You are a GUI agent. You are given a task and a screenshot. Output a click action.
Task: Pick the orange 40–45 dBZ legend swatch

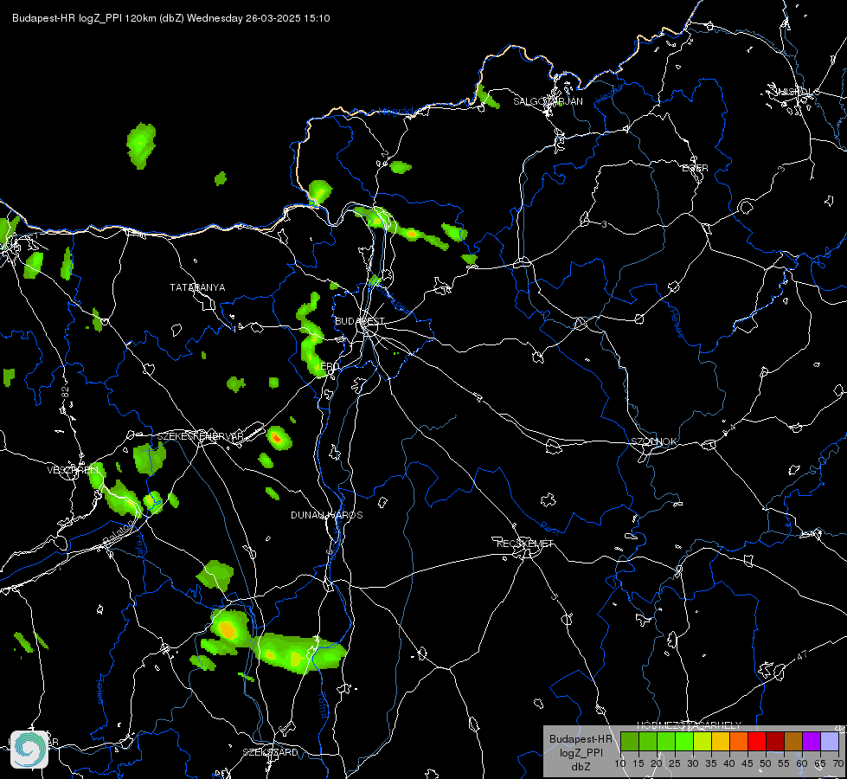[x=739, y=741]
